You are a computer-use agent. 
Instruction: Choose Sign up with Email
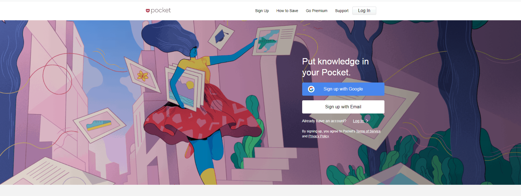point(343,107)
